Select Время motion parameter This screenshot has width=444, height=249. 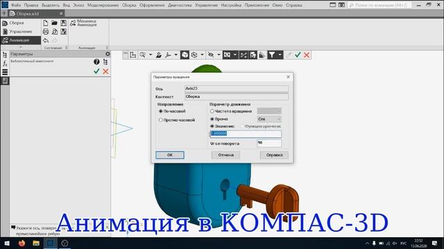(x=219, y=119)
